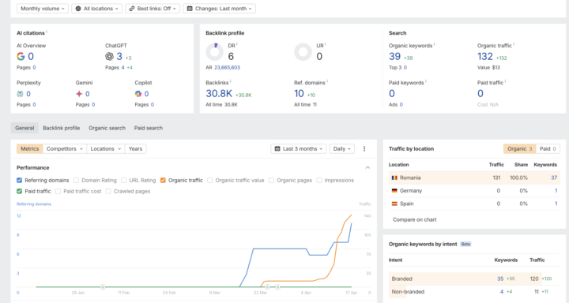Open the Branded keywords count 35

500,279
